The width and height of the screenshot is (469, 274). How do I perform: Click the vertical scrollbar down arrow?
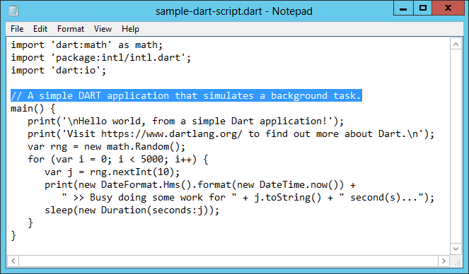[456, 249]
